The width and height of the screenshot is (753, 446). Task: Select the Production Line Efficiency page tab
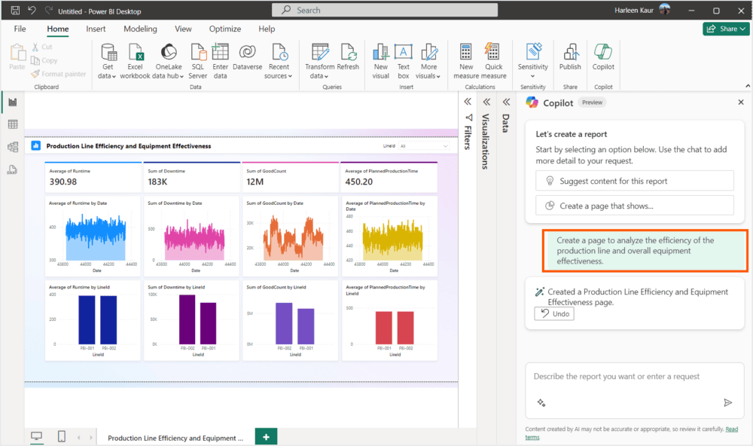(x=175, y=438)
